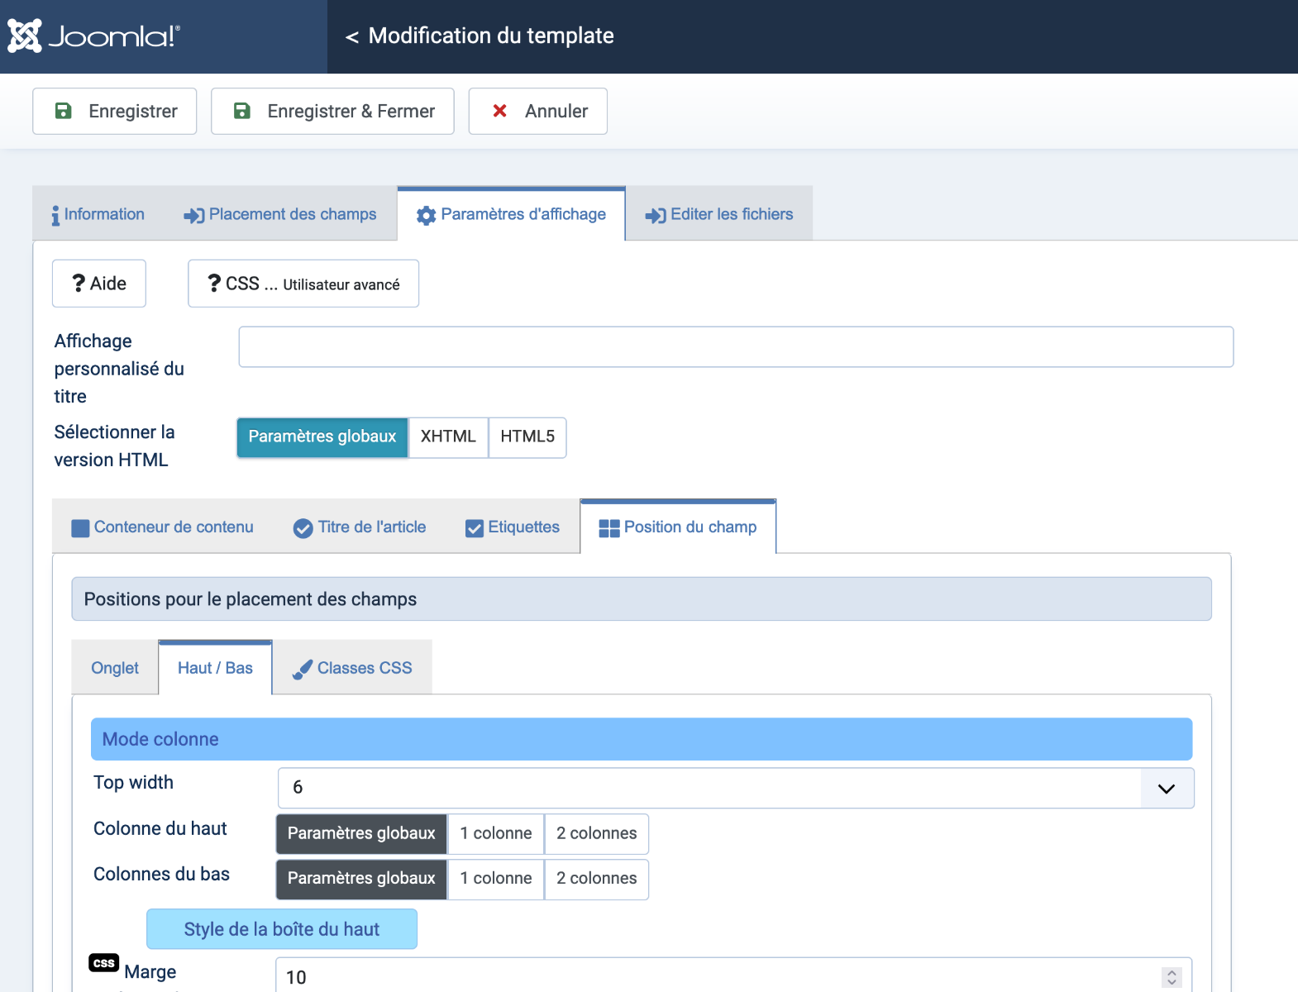
Task: Click the Affichage personnalisé du titre field
Action: [736, 347]
